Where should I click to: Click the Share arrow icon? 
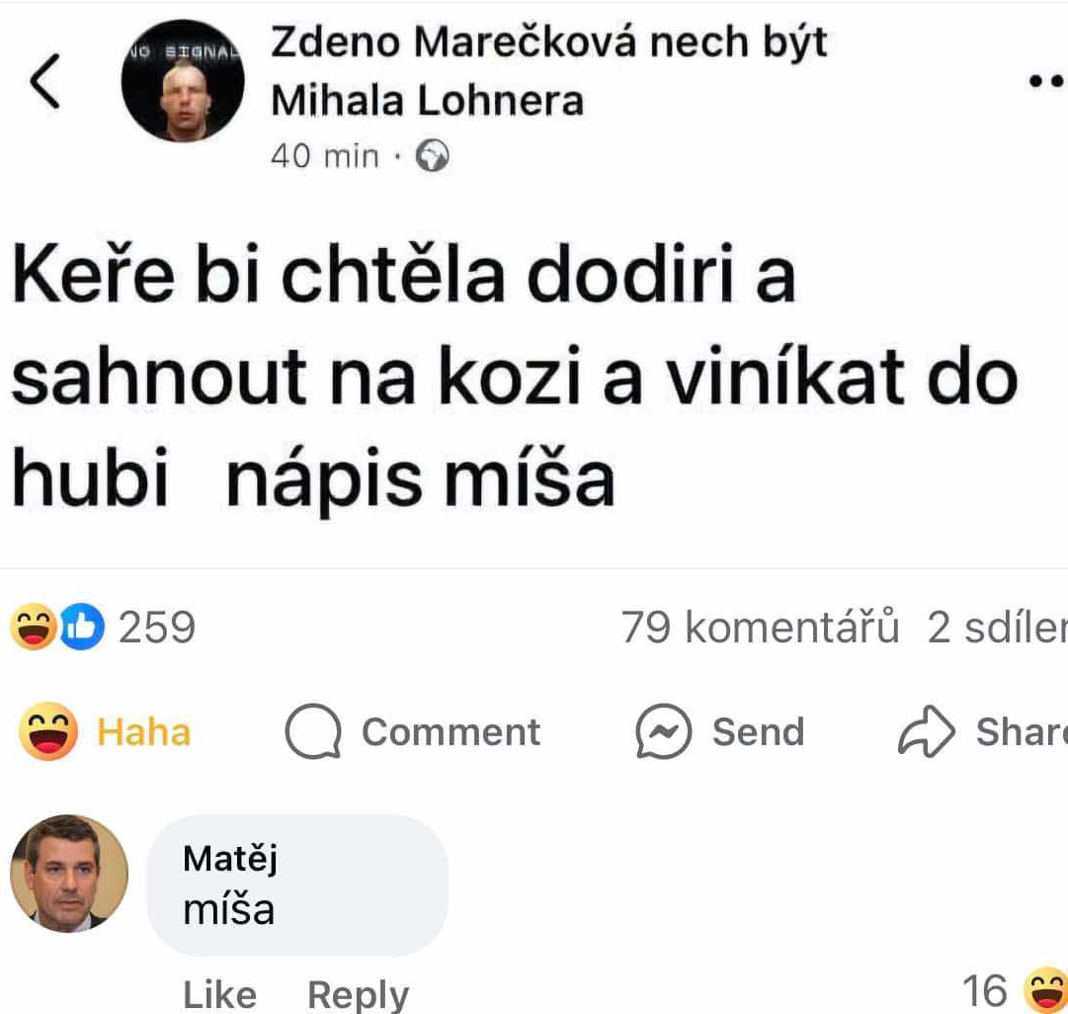click(x=926, y=732)
